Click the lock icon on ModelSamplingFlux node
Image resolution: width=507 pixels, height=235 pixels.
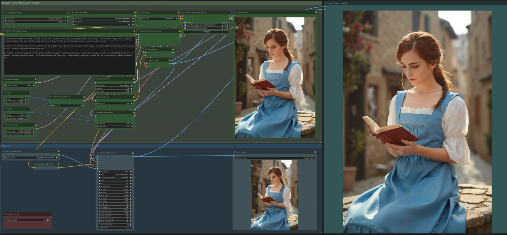click(x=134, y=113)
